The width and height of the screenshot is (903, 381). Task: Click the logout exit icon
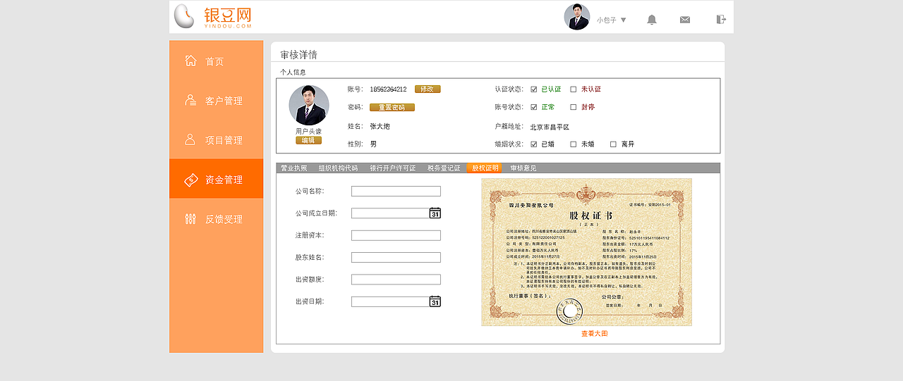pyautogui.click(x=720, y=20)
